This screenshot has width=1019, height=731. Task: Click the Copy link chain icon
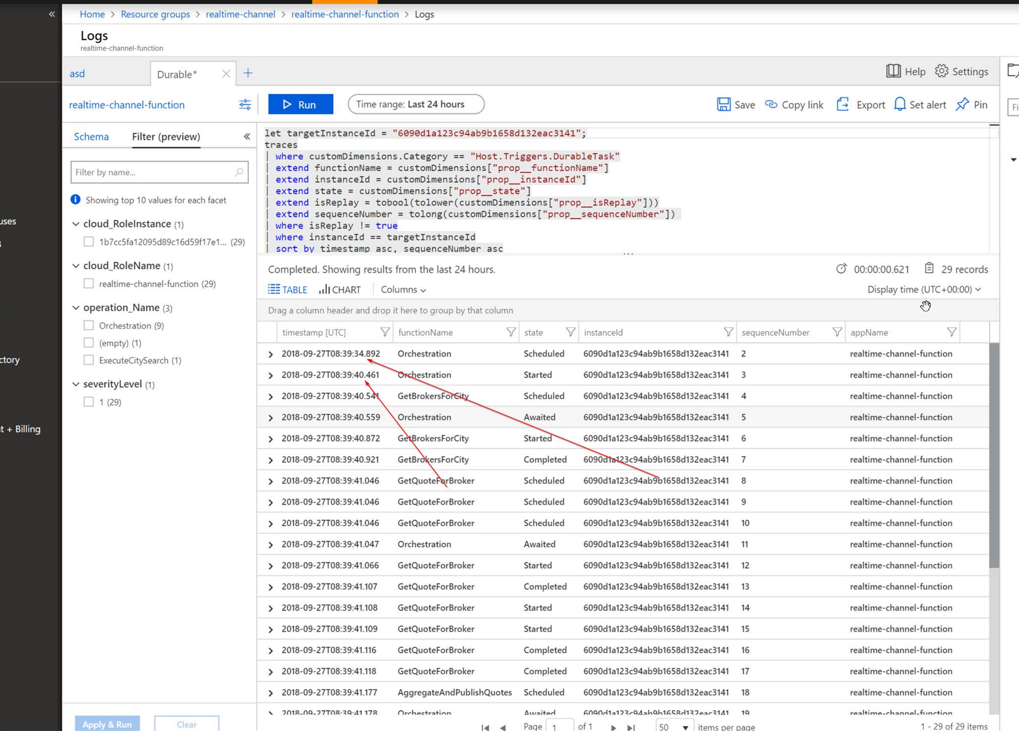(771, 105)
